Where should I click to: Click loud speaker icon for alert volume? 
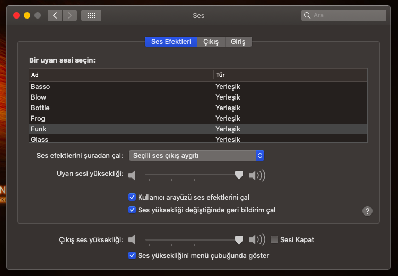point(257,174)
